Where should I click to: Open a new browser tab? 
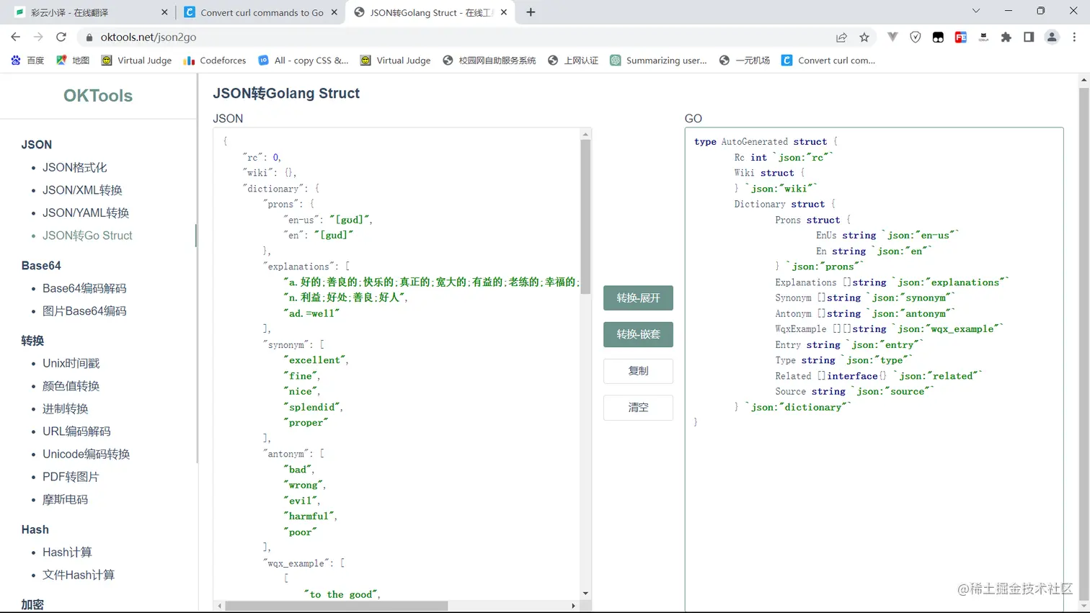tap(531, 12)
